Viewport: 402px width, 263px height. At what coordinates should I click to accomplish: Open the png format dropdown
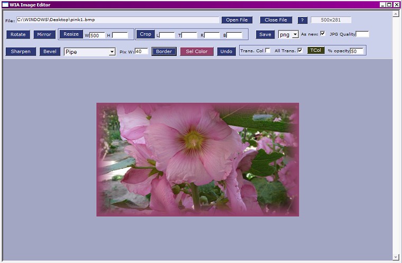coord(295,34)
